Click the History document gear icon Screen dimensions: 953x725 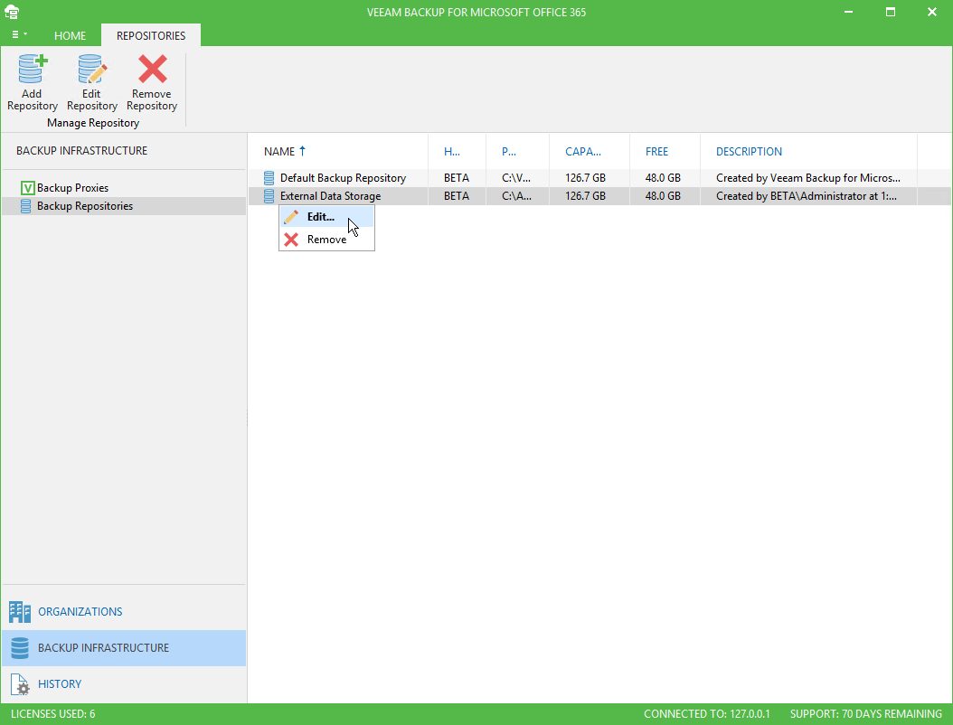20,684
